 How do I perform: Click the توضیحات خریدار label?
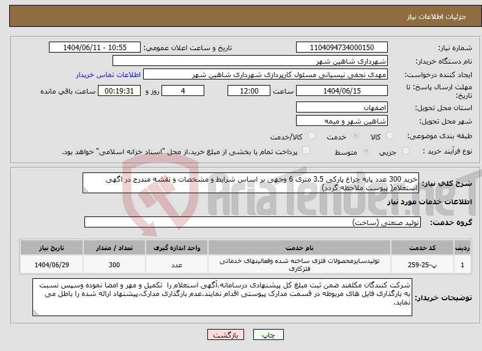[x=443, y=298]
